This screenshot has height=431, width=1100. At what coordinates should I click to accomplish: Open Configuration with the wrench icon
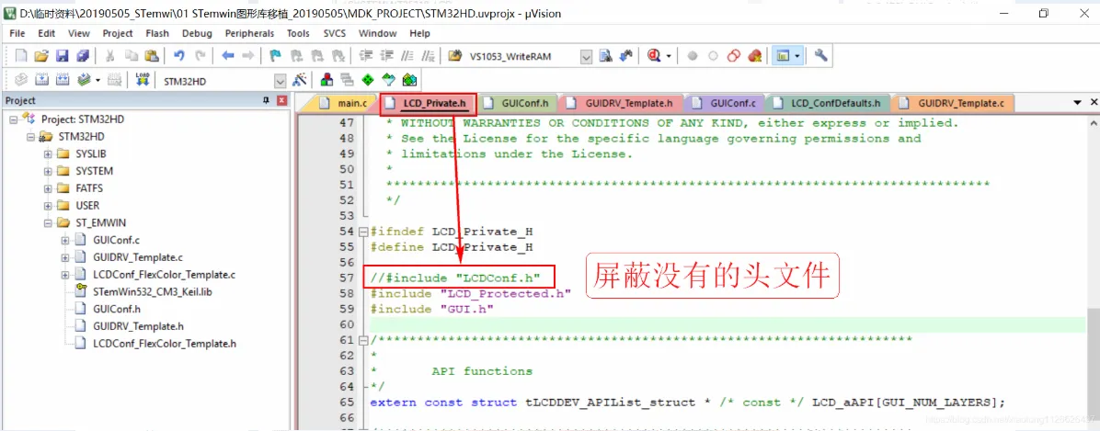click(820, 55)
